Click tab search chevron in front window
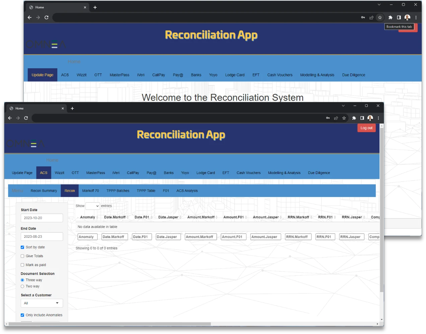This screenshot has height=334, width=426. pos(343,106)
